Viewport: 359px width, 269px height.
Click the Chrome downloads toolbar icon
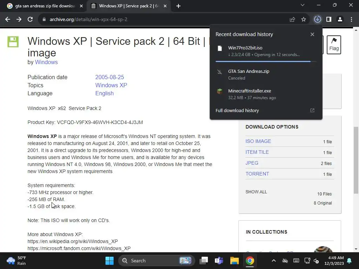[317, 19]
